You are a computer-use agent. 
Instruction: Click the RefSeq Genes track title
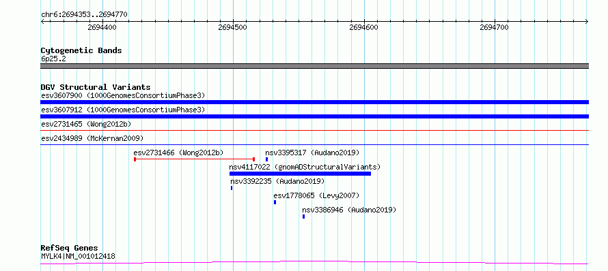(70, 249)
